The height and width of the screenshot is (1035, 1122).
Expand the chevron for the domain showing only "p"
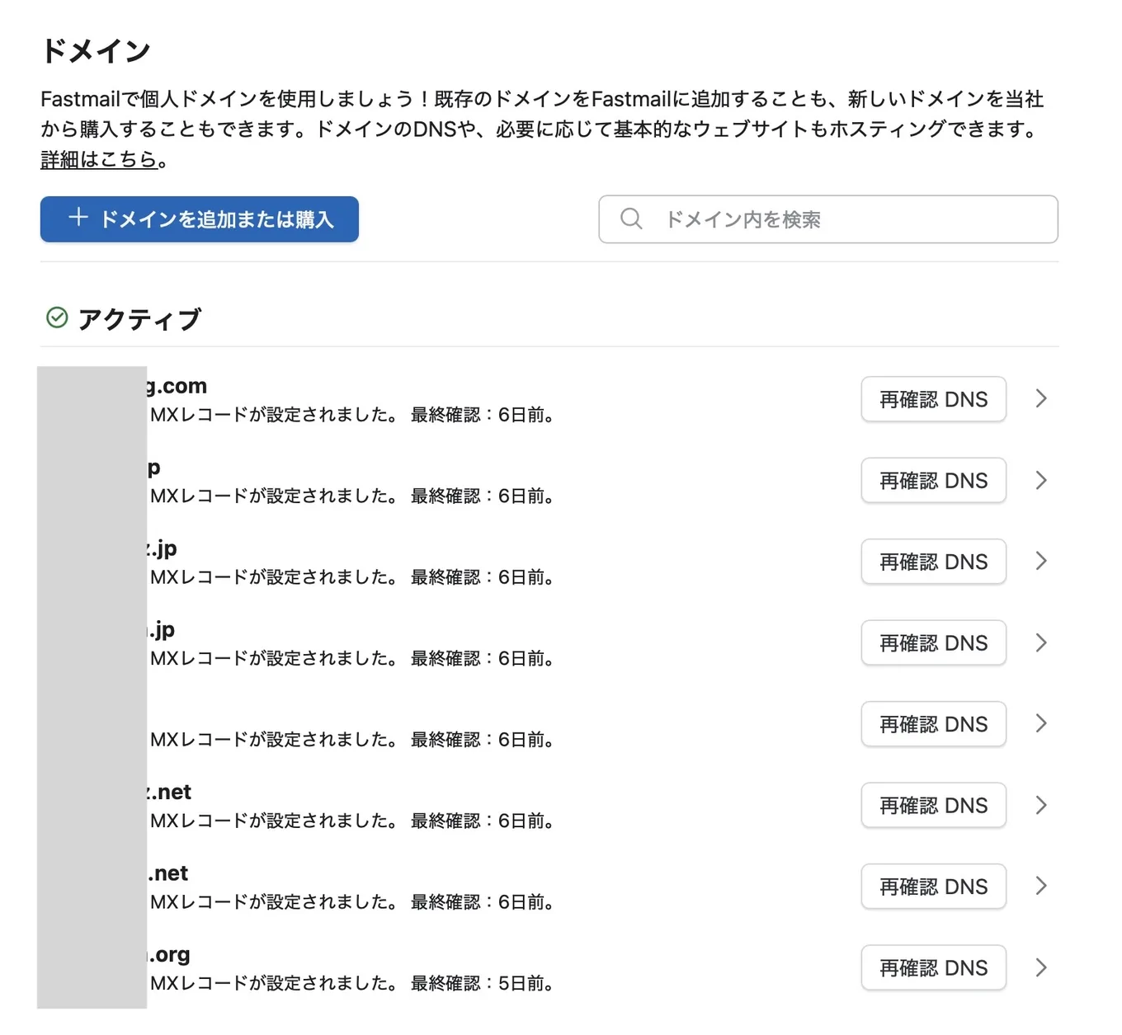pyautogui.click(x=1041, y=480)
